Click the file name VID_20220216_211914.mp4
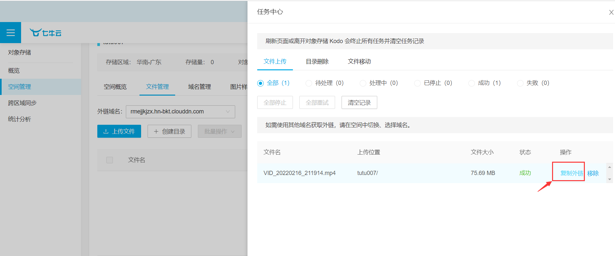 point(299,173)
